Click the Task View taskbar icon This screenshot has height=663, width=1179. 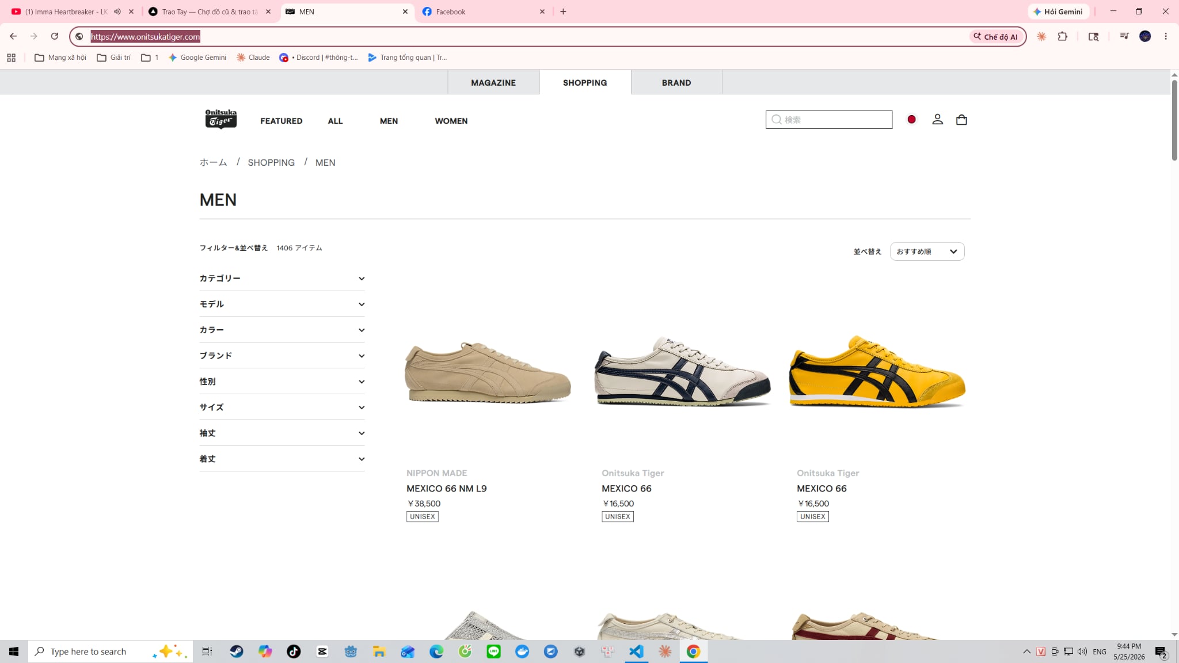(207, 651)
